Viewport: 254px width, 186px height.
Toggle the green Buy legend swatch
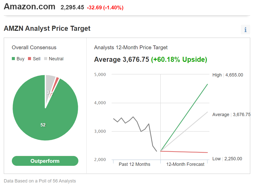pyautogui.click(x=13, y=59)
